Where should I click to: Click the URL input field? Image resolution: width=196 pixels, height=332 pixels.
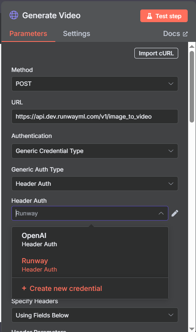pos(94,117)
